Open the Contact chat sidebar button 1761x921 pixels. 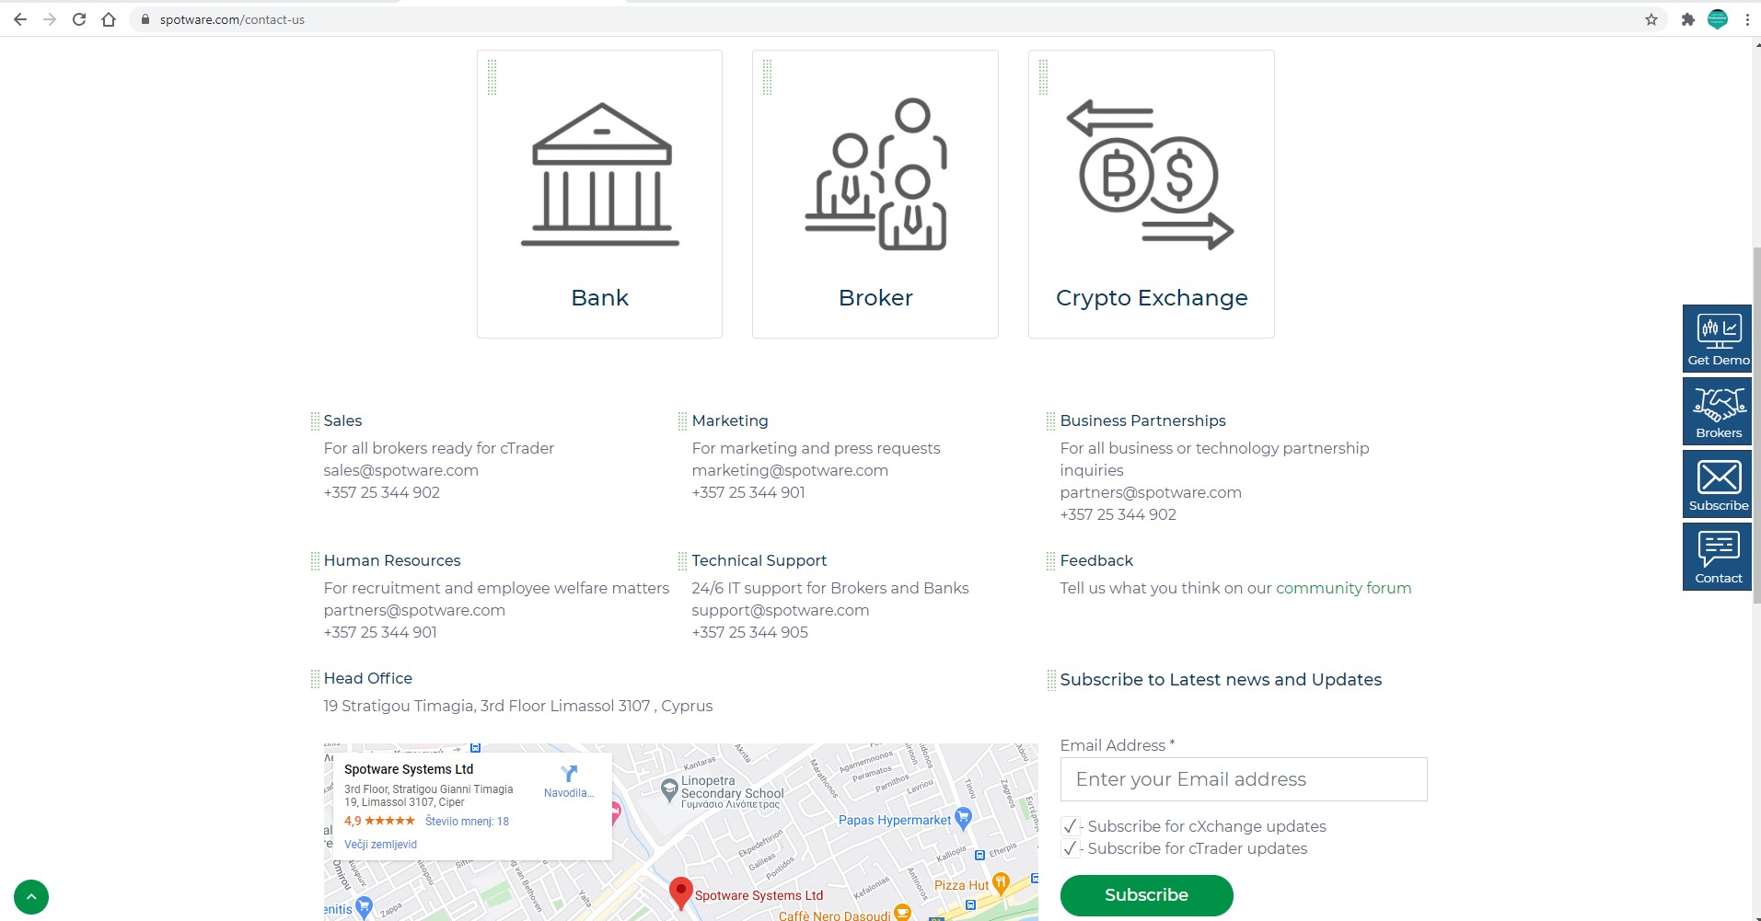point(1718,557)
